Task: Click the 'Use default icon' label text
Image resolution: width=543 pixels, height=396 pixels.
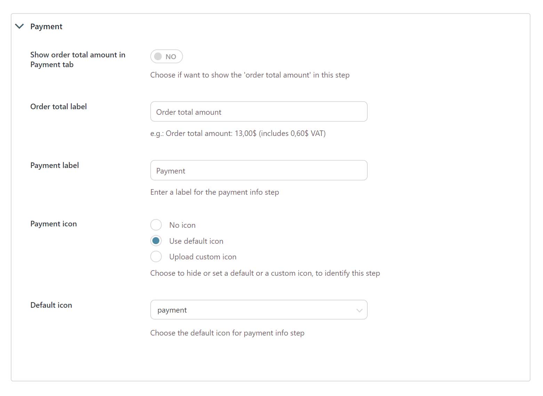Action: (x=196, y=241)
